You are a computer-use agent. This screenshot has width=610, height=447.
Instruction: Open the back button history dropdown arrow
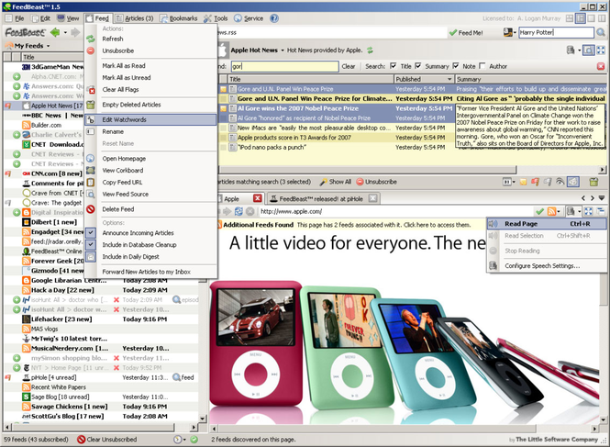(x=65, y=33)
